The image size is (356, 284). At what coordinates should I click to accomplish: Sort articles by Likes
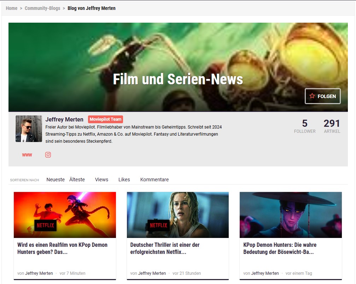coord(124,180)
